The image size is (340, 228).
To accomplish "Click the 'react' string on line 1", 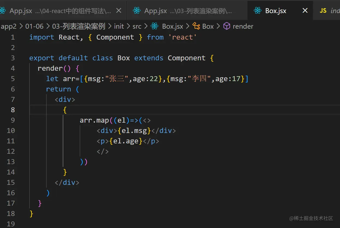I will (182, 37).
